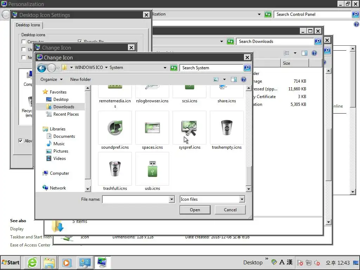This screenshot has height=270, width=360.
Task: Click Search Downloads field in Downloads window
Action: coord(275,41)
